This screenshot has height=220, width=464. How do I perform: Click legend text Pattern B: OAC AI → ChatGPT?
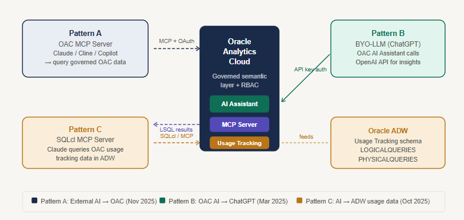tap(228, 201)
